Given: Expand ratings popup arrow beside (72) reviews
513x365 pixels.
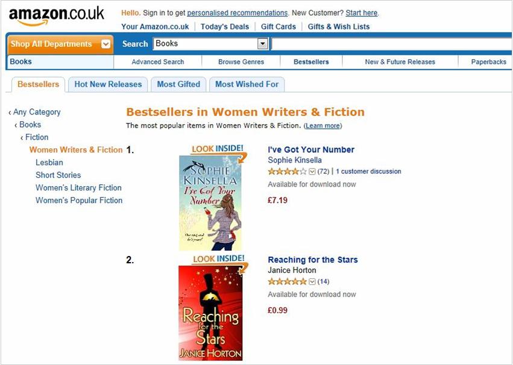Looking at the screenshot, I should point(312,172).
